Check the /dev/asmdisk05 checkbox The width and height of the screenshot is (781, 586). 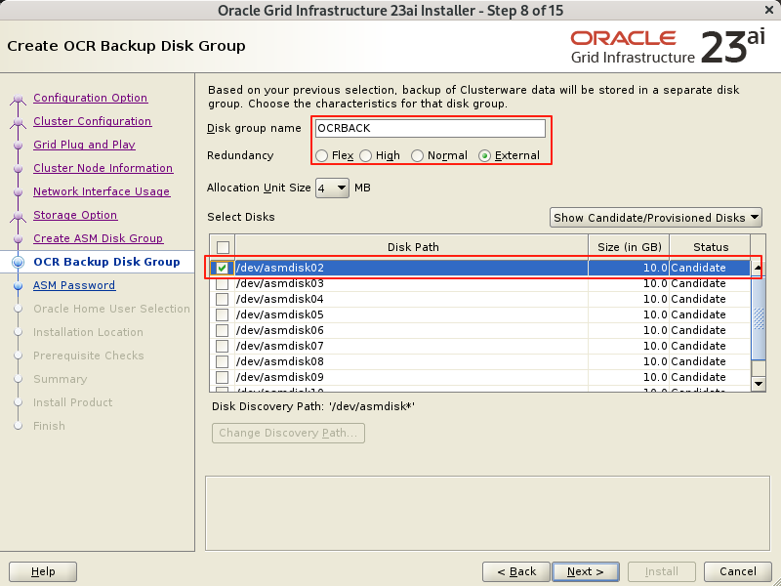pyautogui.click(x=223, y=314)
